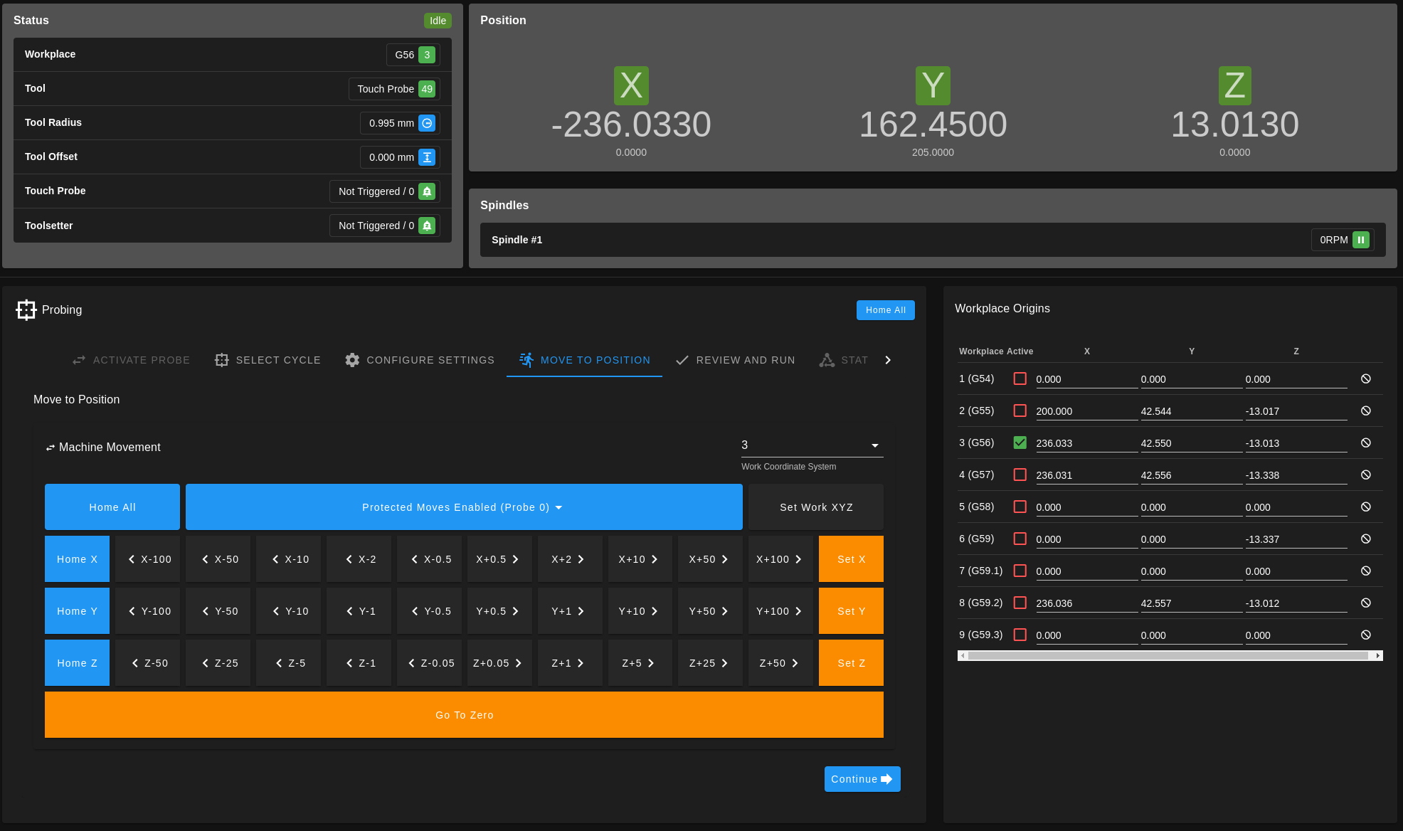
Task: Activate workplace 9 (G59.3) checkbox
Action: coord(1020,635)
